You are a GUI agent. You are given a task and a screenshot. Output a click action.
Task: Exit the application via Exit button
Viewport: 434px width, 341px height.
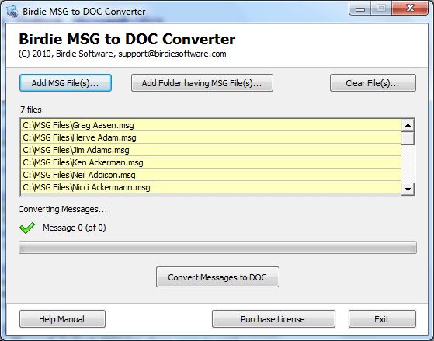pyautogui.click(x=382, y=318)
